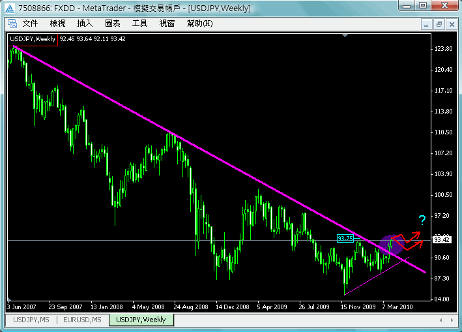Screen dimensions: 462x332
Task: Click the 13 Jan 2008 date label
Action: (x=106, y=307)
